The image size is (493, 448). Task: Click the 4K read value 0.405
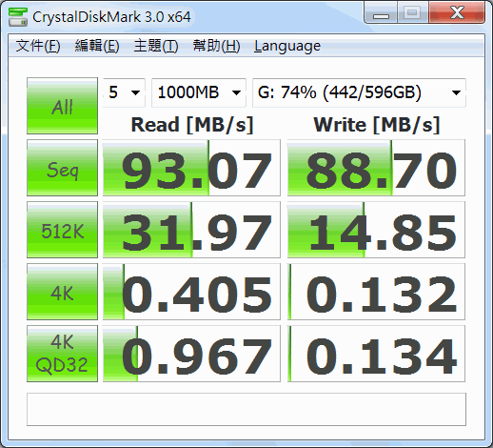click(x=191, y=292)
